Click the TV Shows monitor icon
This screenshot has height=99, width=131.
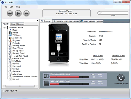coord(10,35)
